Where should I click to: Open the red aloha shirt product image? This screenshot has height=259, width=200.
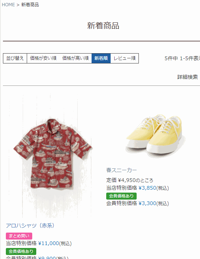pyautogui.click(x=50, y=156)
